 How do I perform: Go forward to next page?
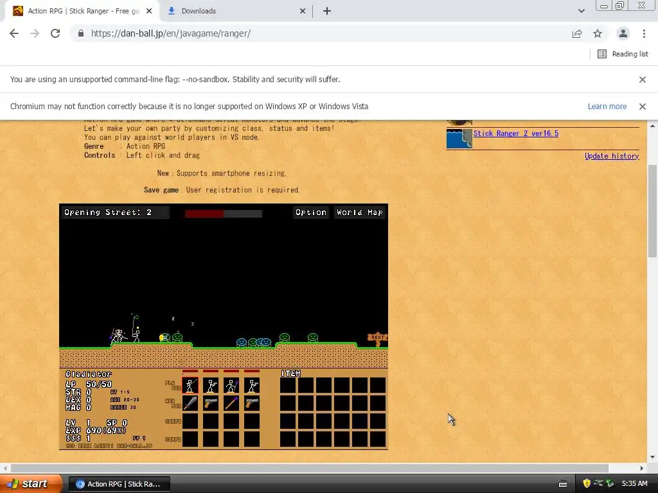(35, 33)
